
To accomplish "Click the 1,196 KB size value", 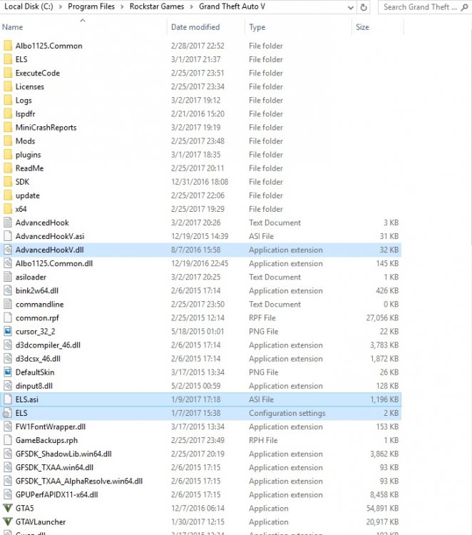I will pos(384,399).
